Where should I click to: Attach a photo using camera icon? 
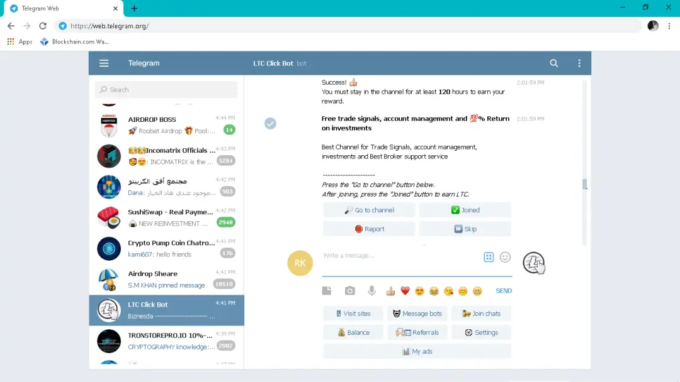(349, 291)
